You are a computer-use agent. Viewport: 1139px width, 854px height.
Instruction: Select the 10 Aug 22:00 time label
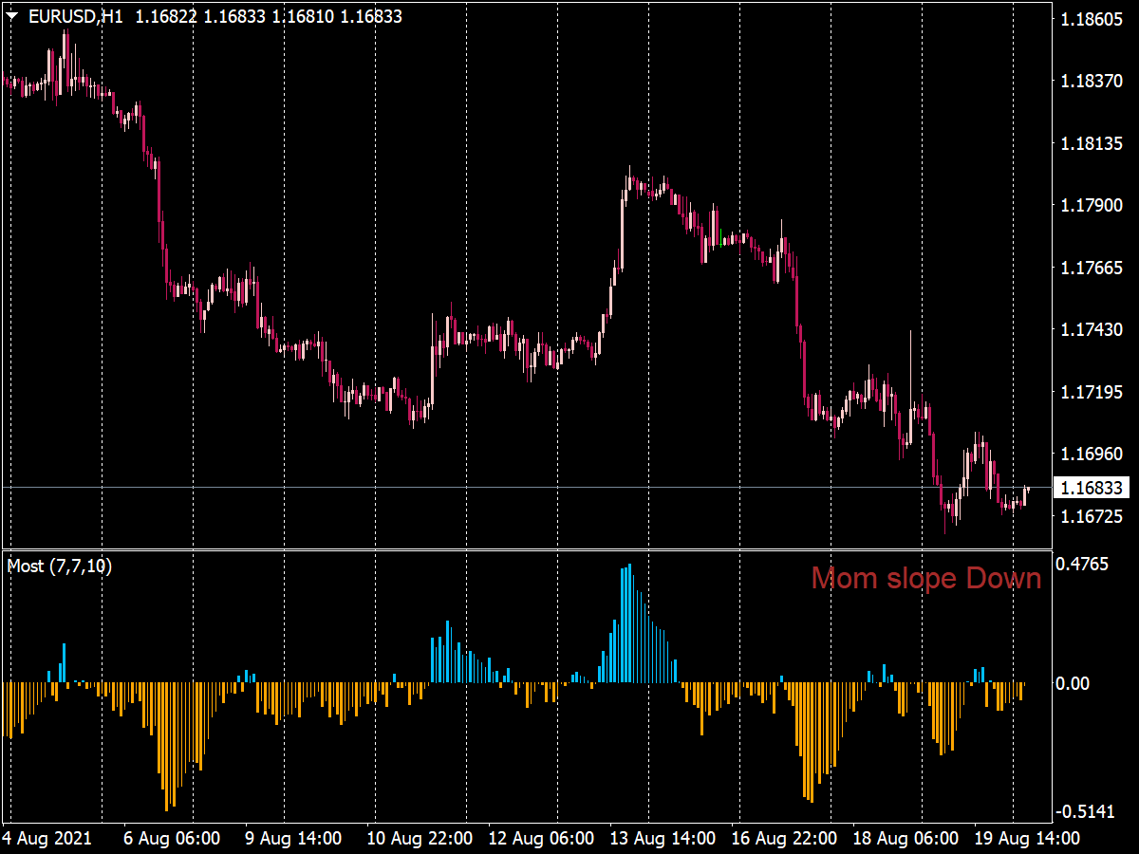419,839
